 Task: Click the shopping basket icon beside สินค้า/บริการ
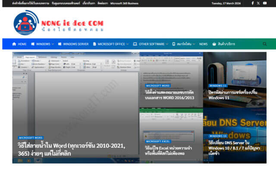[x=214, y=44]
